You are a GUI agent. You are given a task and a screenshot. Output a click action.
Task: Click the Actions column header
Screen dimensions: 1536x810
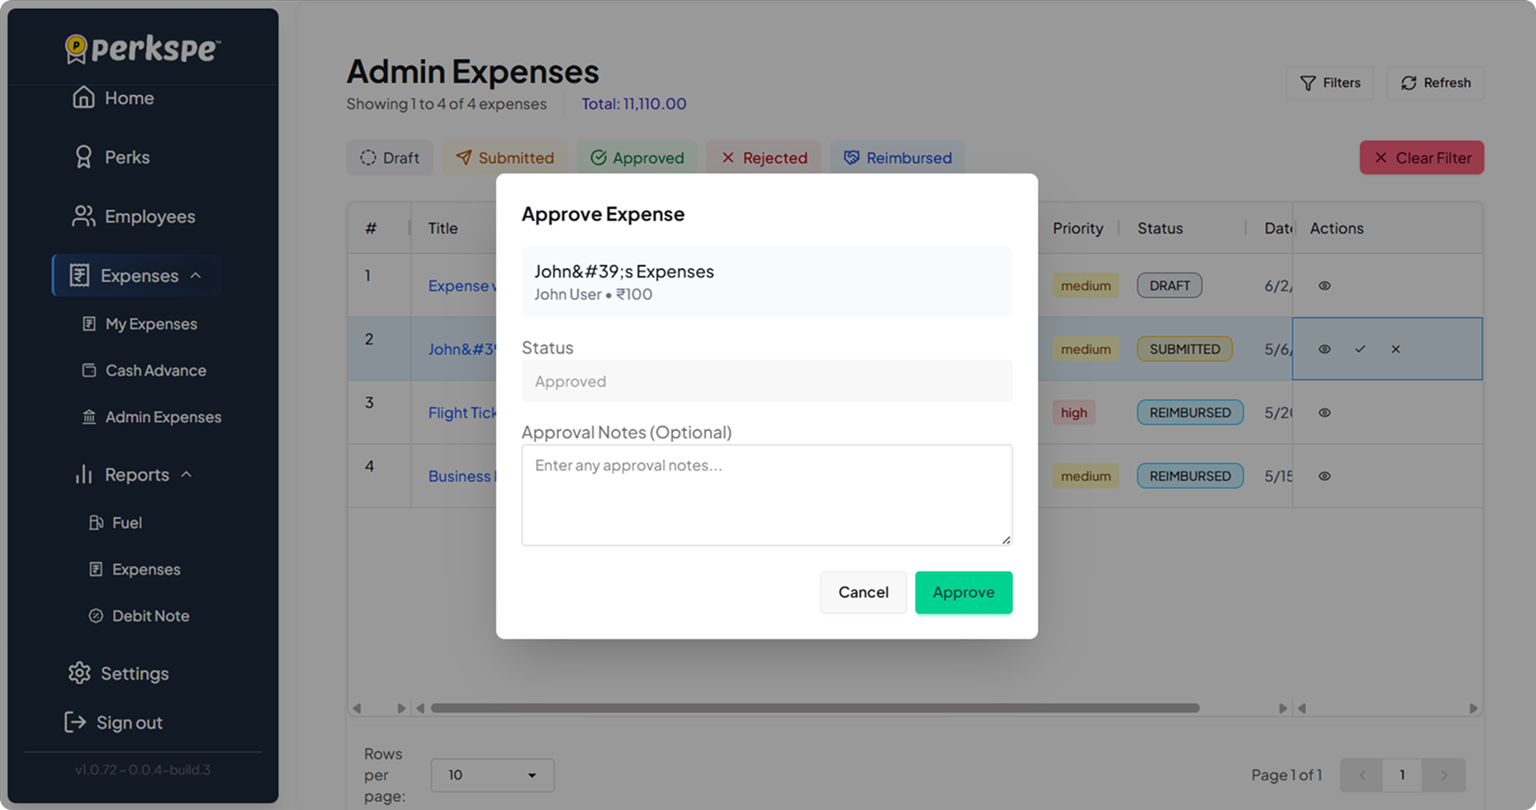[x=1336, y=229]
